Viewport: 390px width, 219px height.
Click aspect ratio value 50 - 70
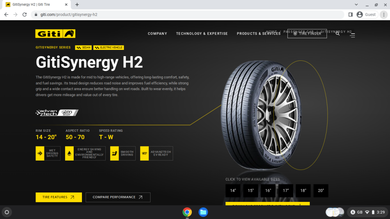click(75, 137)
